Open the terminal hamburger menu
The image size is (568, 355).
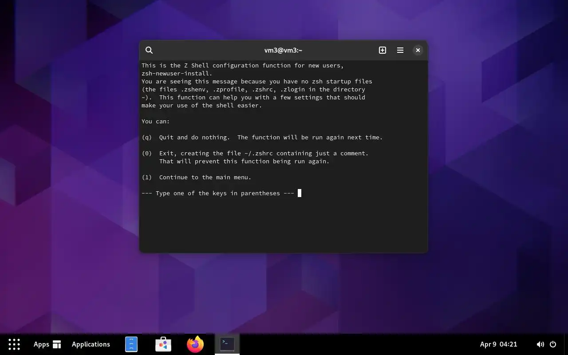click(x=400, y=50)
